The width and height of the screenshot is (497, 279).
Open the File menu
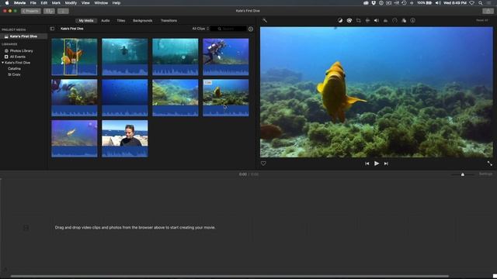[x=33, y=3]
